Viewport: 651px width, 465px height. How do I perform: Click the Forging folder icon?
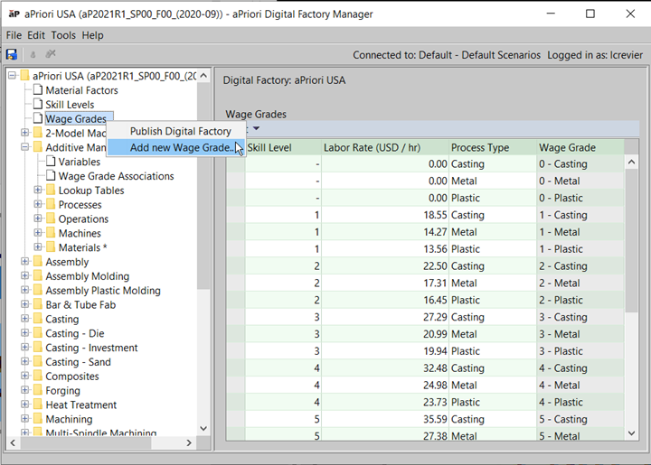(38, 390)
